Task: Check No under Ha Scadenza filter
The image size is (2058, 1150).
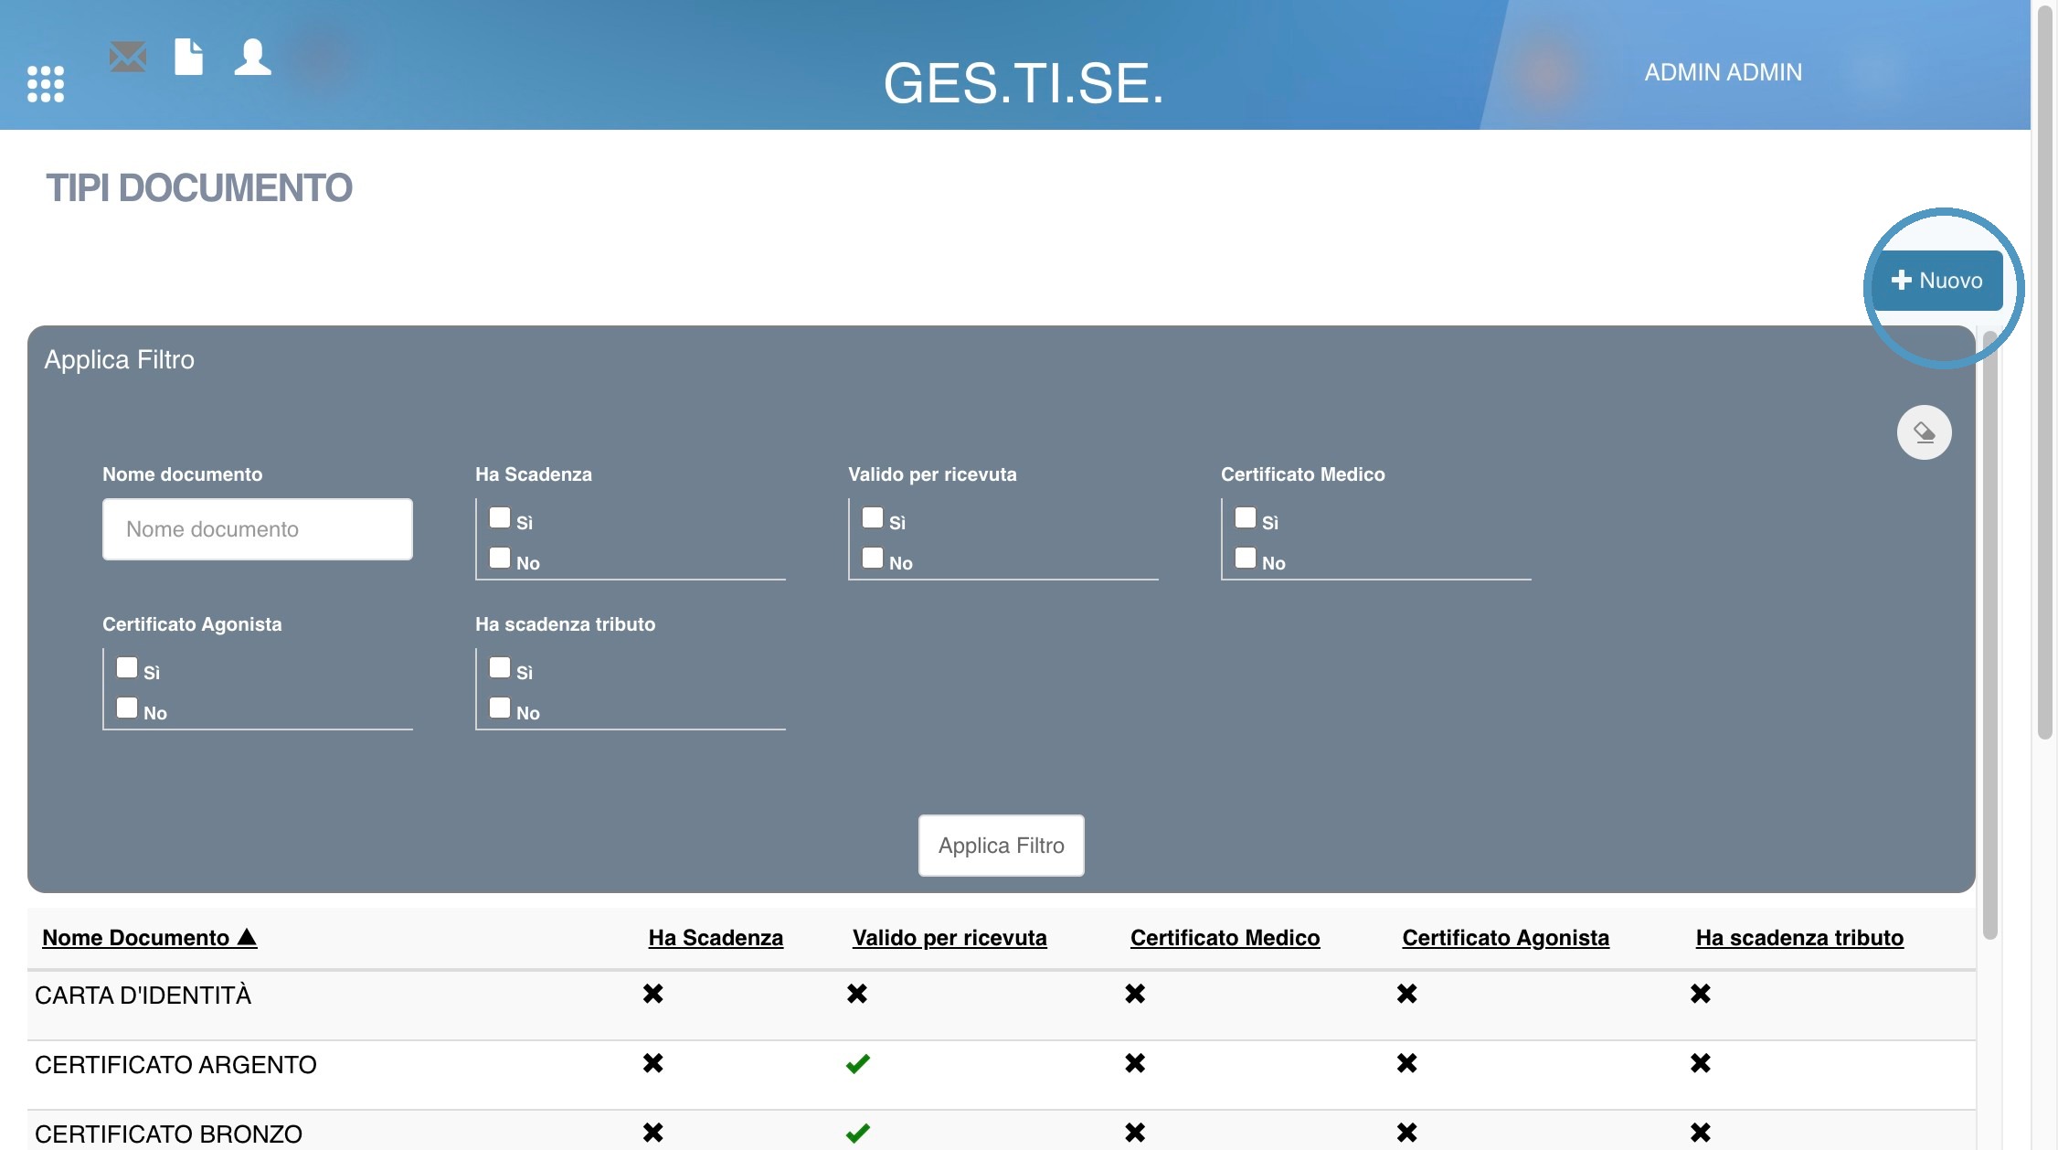Action: pyautogui.click(x=500, y=559)
